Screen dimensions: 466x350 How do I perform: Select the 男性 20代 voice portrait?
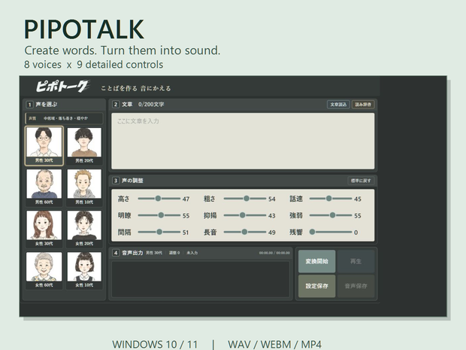pyautogui.click(x=84, y=145)
